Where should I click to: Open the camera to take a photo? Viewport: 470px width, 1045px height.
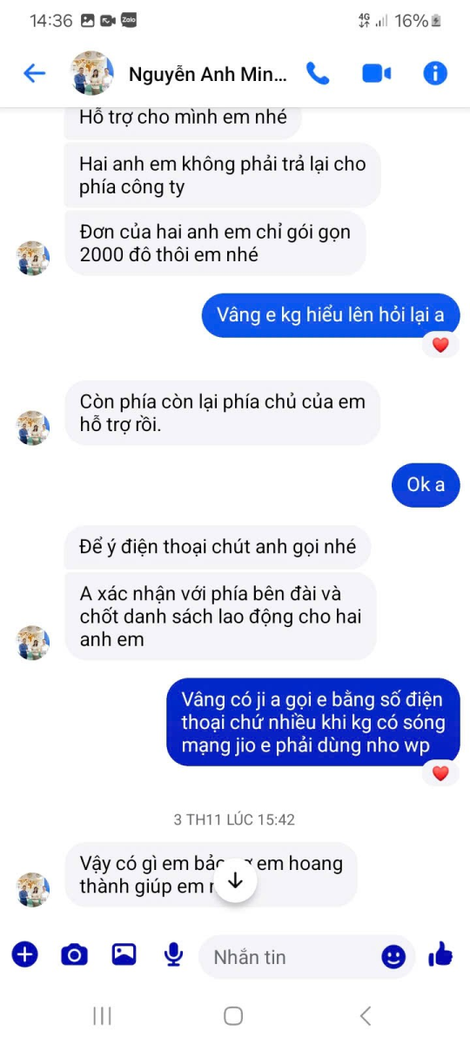pos(74,955)
